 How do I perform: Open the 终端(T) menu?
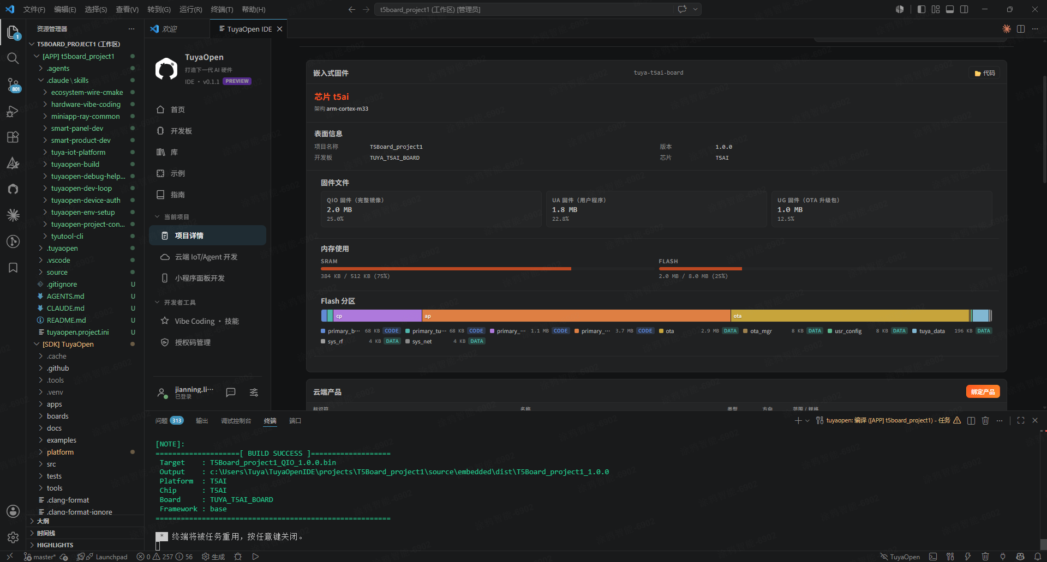[x=222, y=9]
